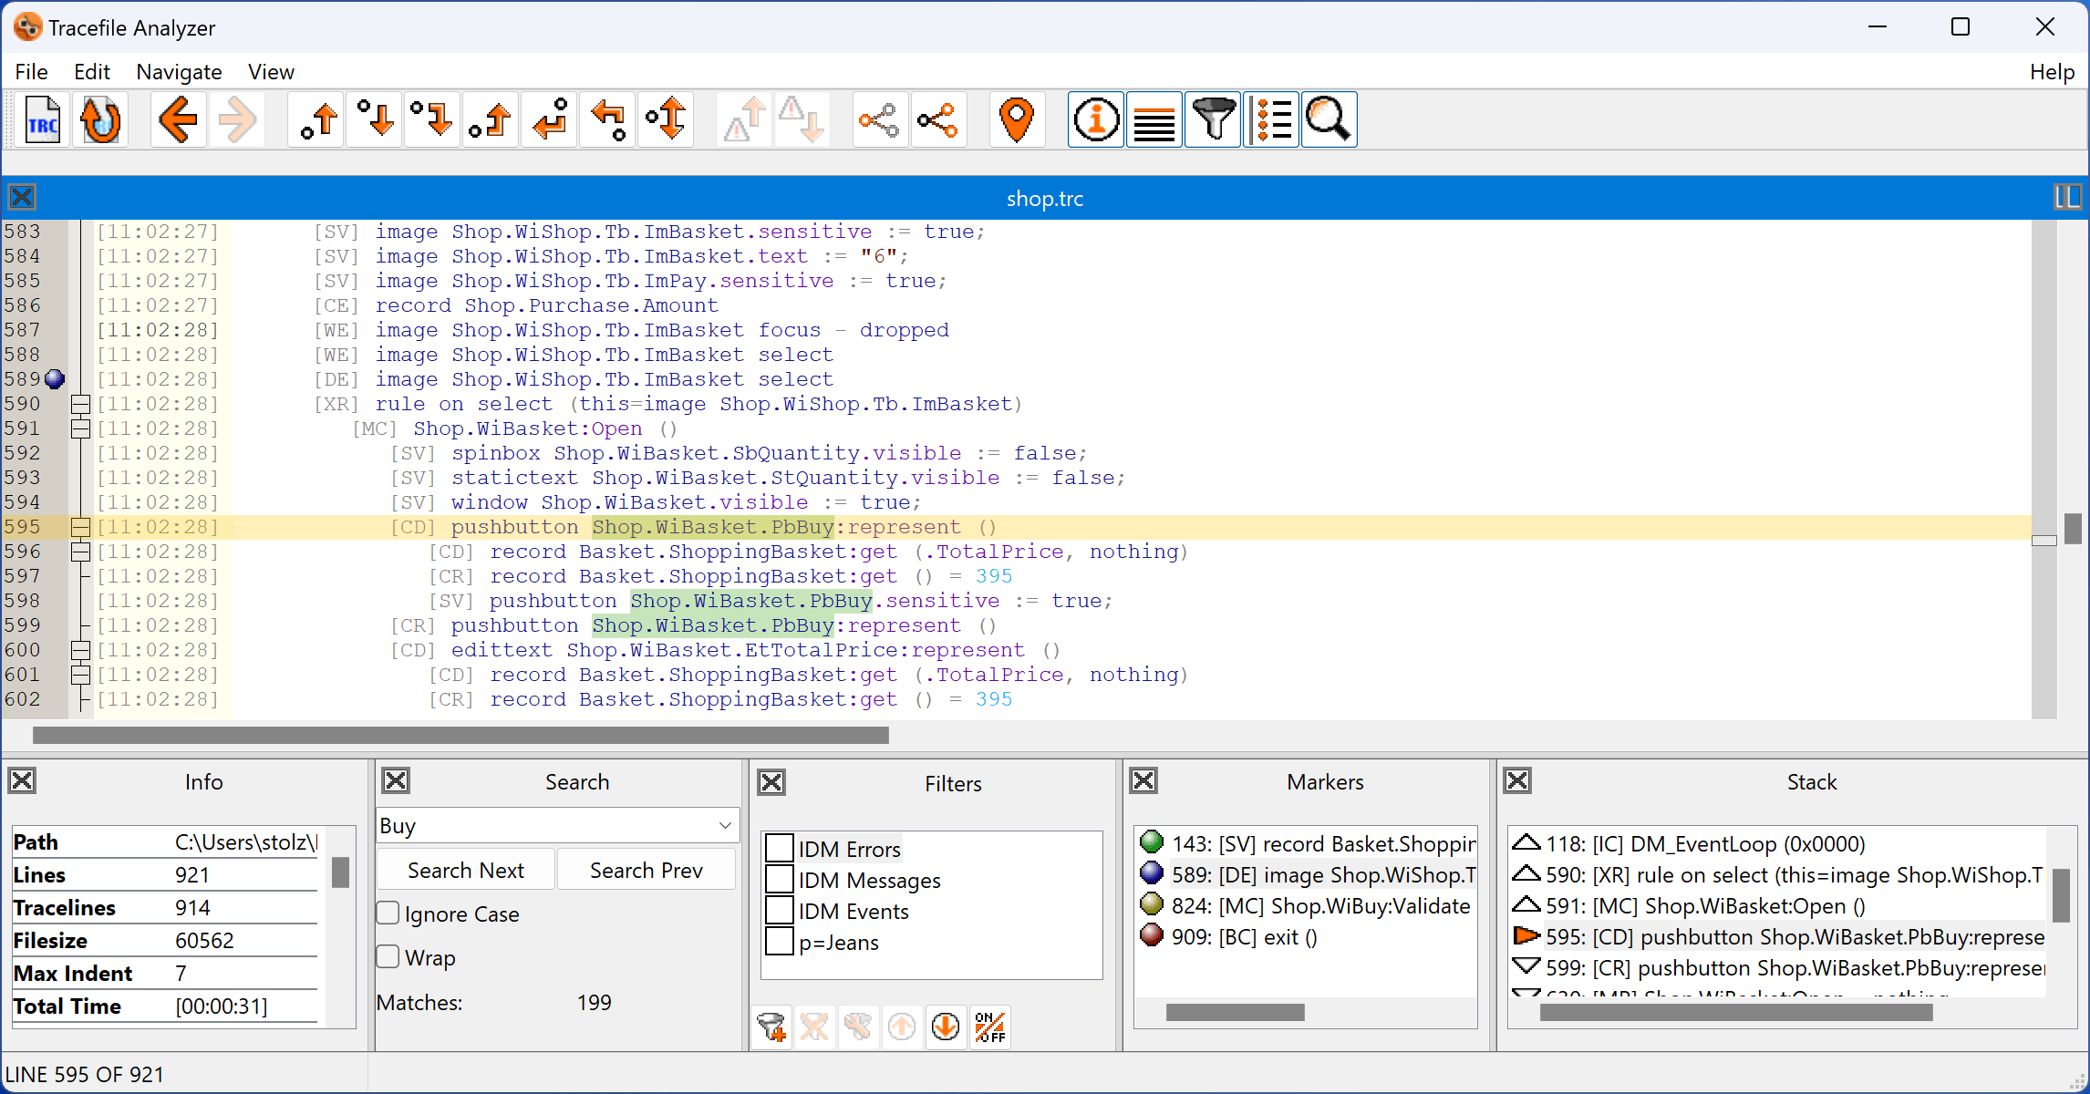Click the reload tracefile icon
Viewport: 2090px width, 1094px height.
pos(100,120)
